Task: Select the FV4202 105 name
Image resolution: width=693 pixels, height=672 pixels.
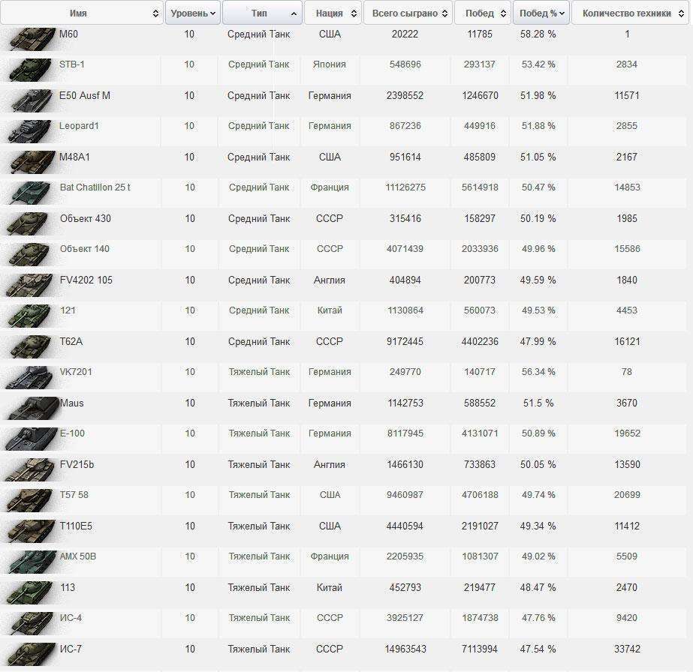Action: pyautogui.click(x=86, y=280)
